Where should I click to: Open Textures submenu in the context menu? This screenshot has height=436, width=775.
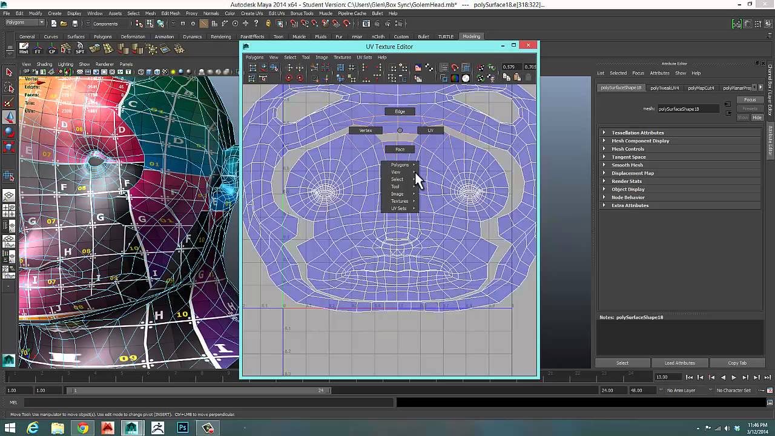pyautogui.click(x=400, y=201)
